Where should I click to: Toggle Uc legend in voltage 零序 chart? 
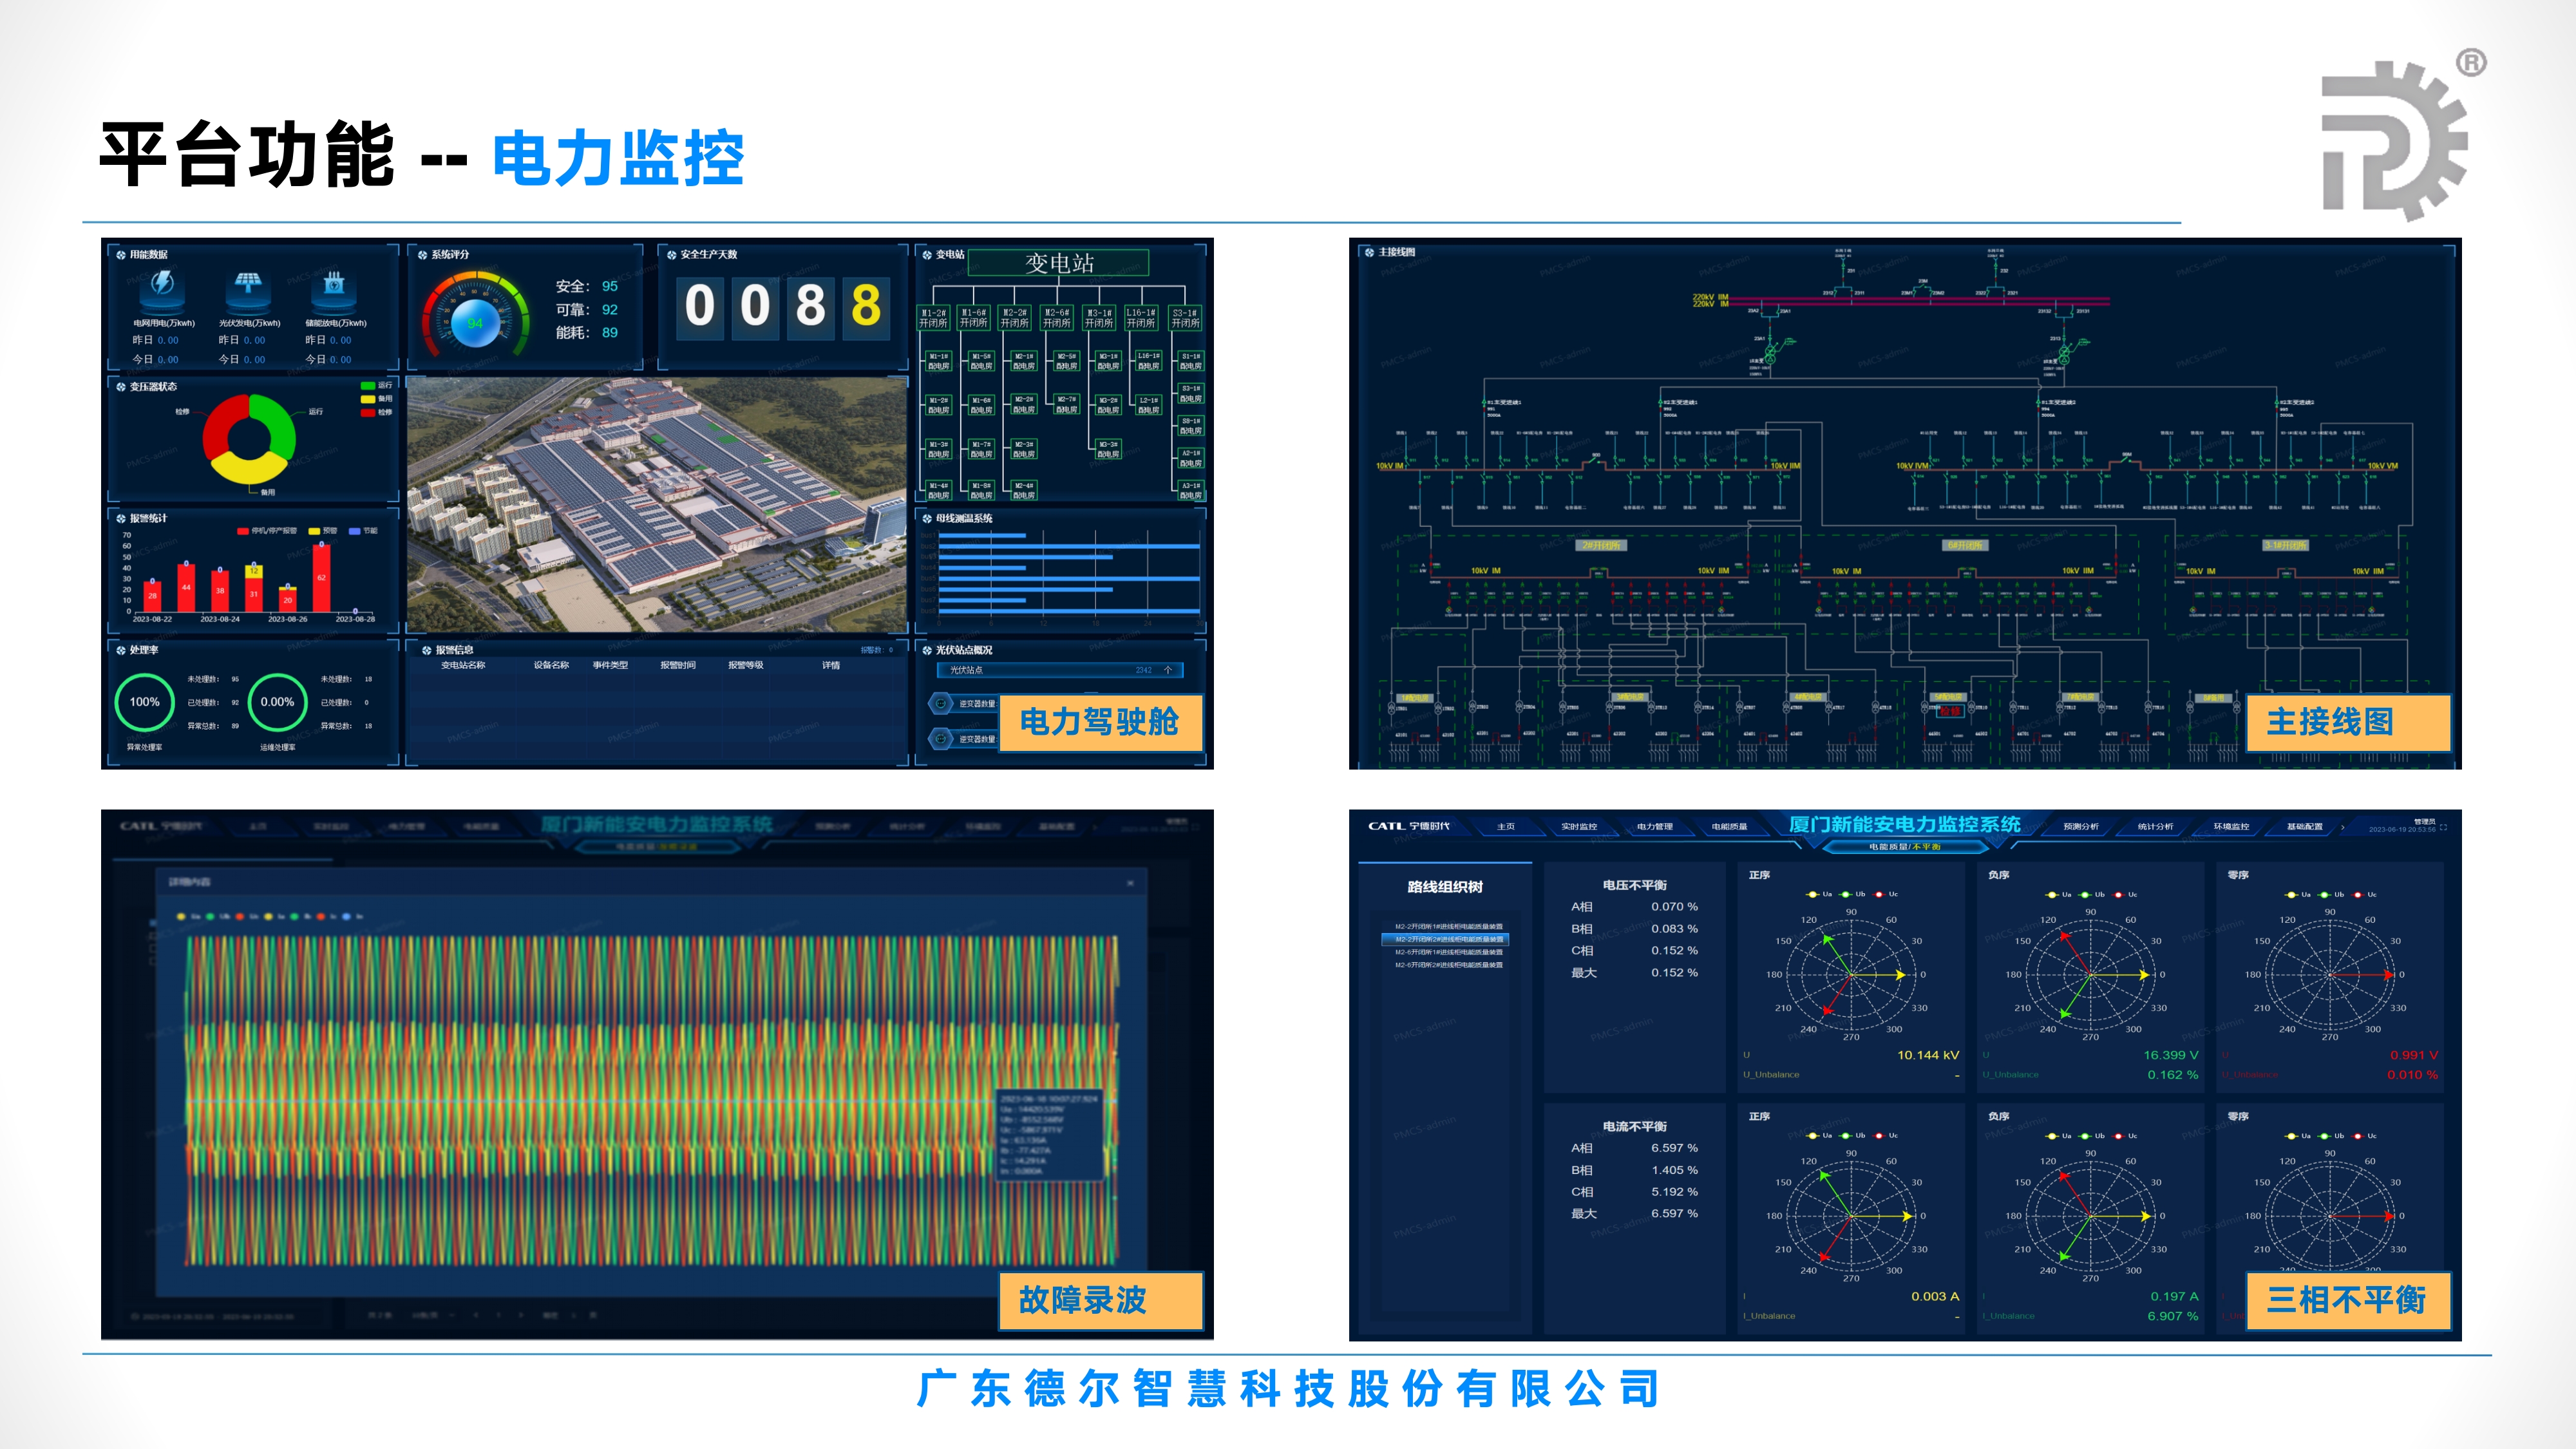coord(2365,894)
